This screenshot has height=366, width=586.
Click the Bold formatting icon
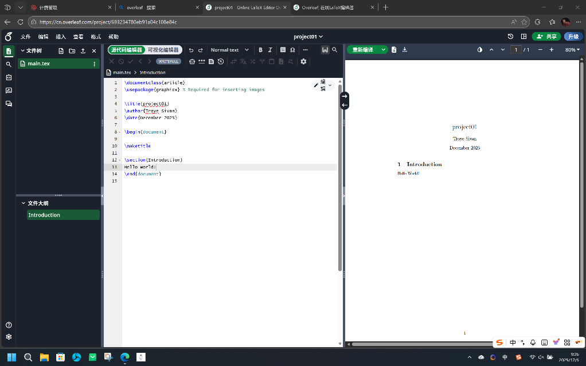click(x=260, y=50)
